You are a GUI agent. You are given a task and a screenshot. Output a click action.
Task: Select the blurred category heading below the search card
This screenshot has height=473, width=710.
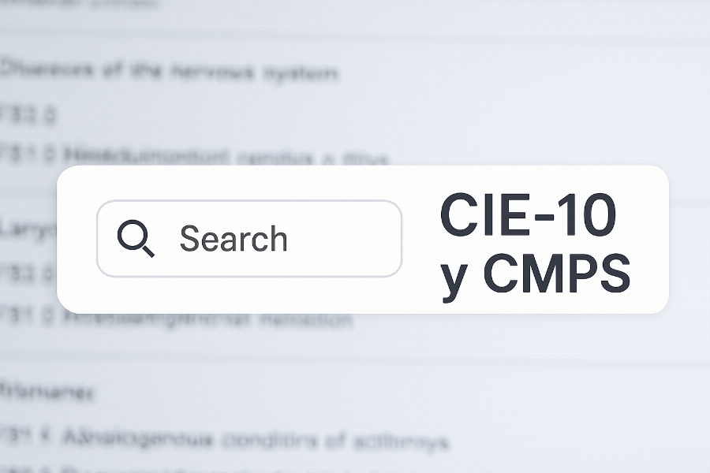click(x=47, y=390)
